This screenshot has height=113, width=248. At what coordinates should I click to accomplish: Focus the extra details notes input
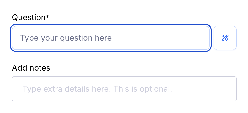tap(124, 89)
